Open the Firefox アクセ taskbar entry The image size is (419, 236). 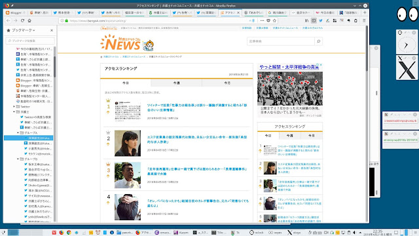point(143,233)
